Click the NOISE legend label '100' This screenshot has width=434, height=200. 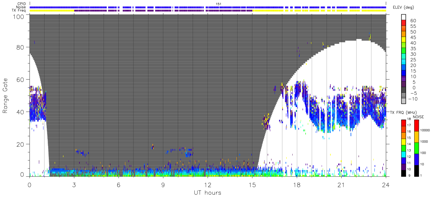coord(423,153)
